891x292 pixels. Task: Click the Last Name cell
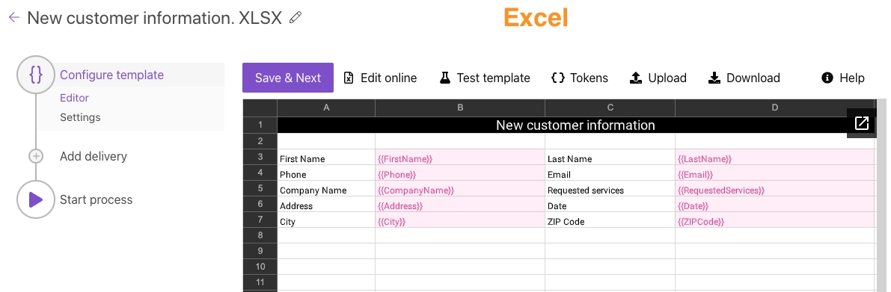point(610,157)
